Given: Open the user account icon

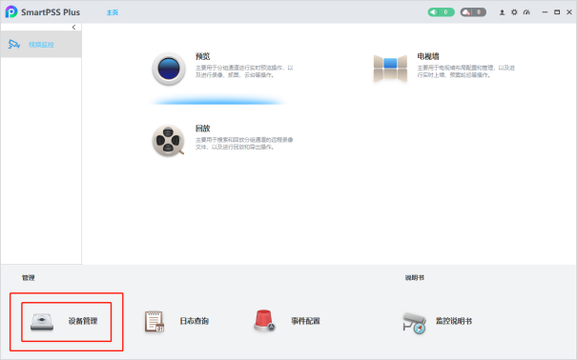Looking at the screenshot, I should pos(502,12).
